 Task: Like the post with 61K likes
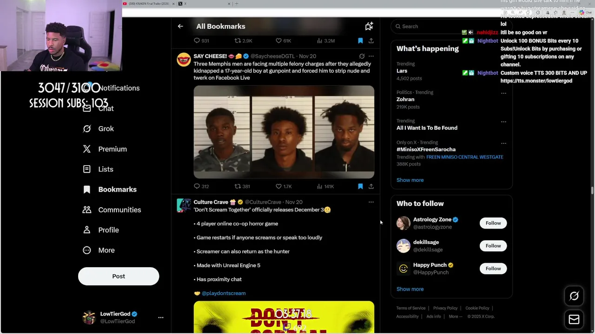tap(283, 41)
